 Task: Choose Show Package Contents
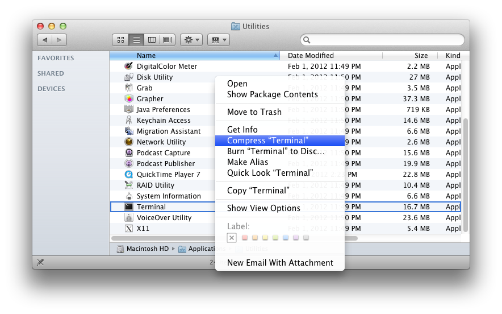point(280,94)
